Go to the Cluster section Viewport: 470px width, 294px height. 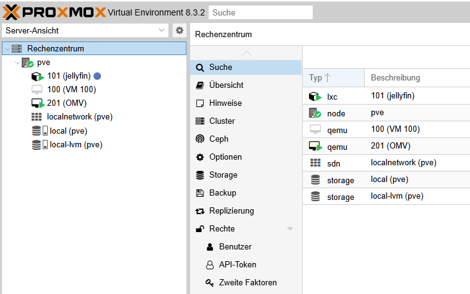222,121
